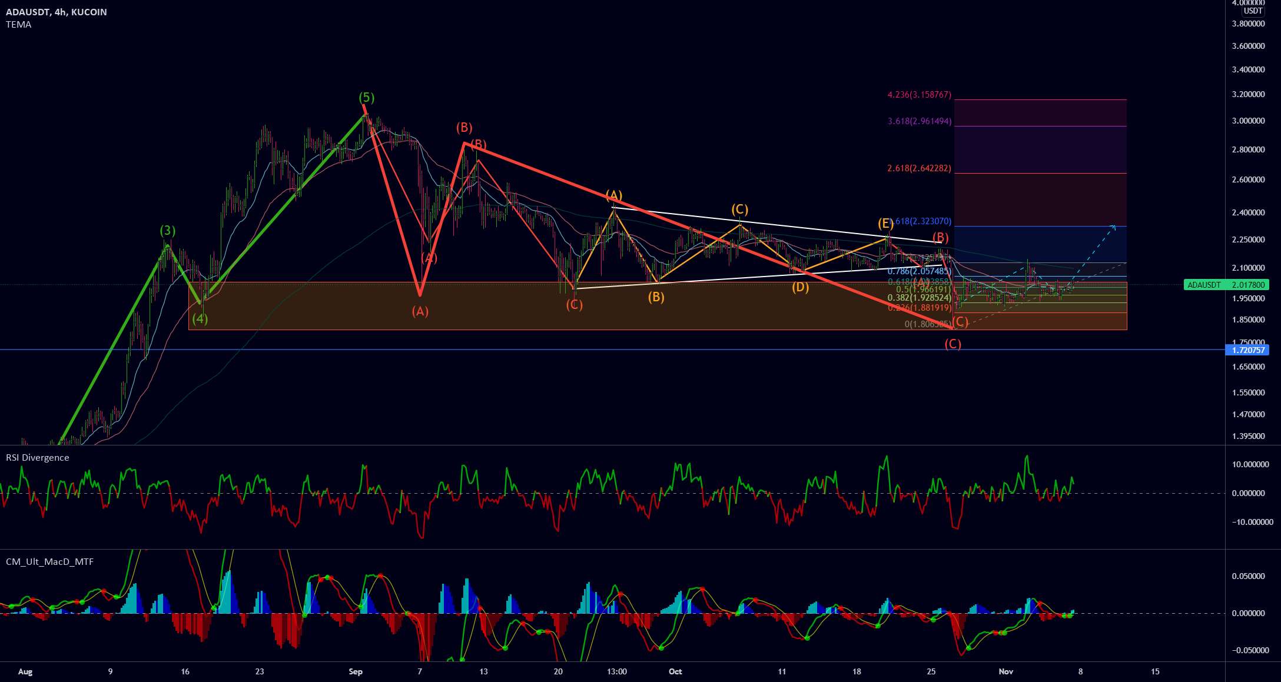Click the orange (D) triangle wave label
Viewport: 1281px width, 682px height.
pyautogui.click(x=800, y=287)
